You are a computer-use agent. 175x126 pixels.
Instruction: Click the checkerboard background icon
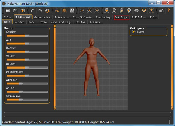(x=72, y=10)
